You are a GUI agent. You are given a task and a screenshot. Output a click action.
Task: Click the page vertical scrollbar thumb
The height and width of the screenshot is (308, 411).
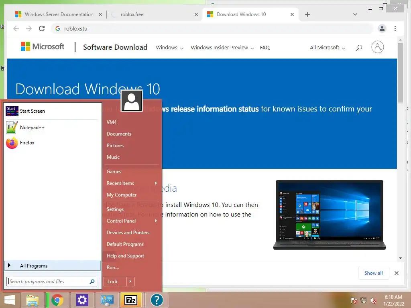coord(400,73)
